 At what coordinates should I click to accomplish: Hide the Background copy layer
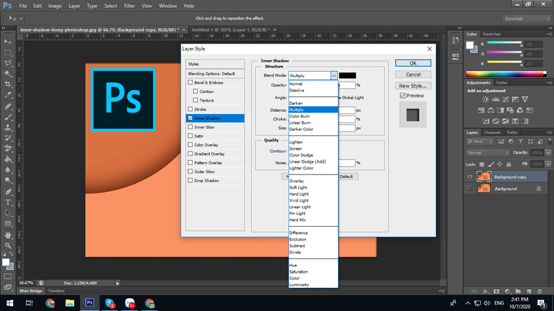coord(470,177)
